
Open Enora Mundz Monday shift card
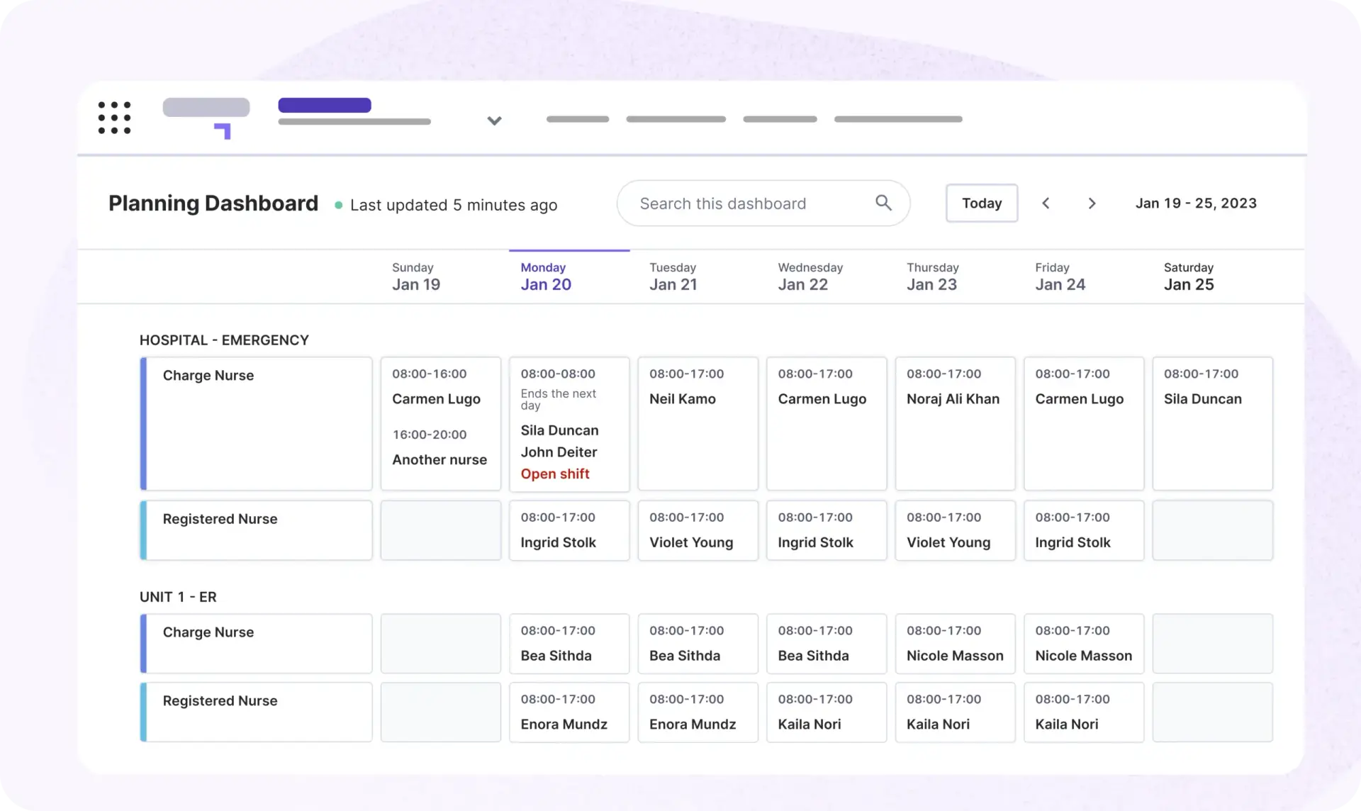point(569,712)
